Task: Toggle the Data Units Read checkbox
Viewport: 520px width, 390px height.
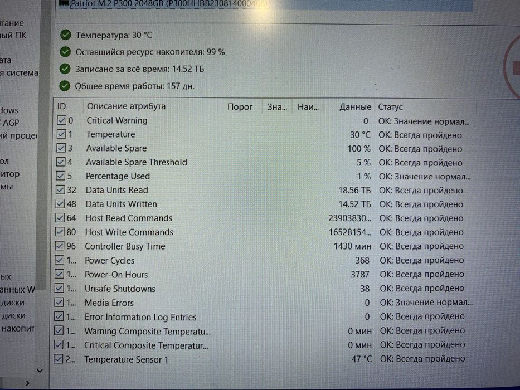Action: (x=60, y=189)
